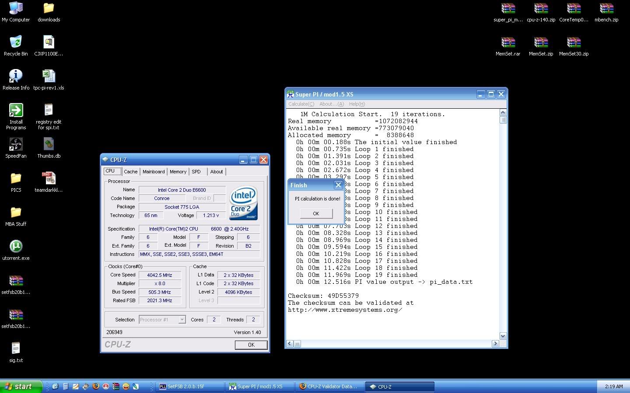Click the OK button in CPU-Z
Screen dimensions: 630x393
click(x=251, y=345)
